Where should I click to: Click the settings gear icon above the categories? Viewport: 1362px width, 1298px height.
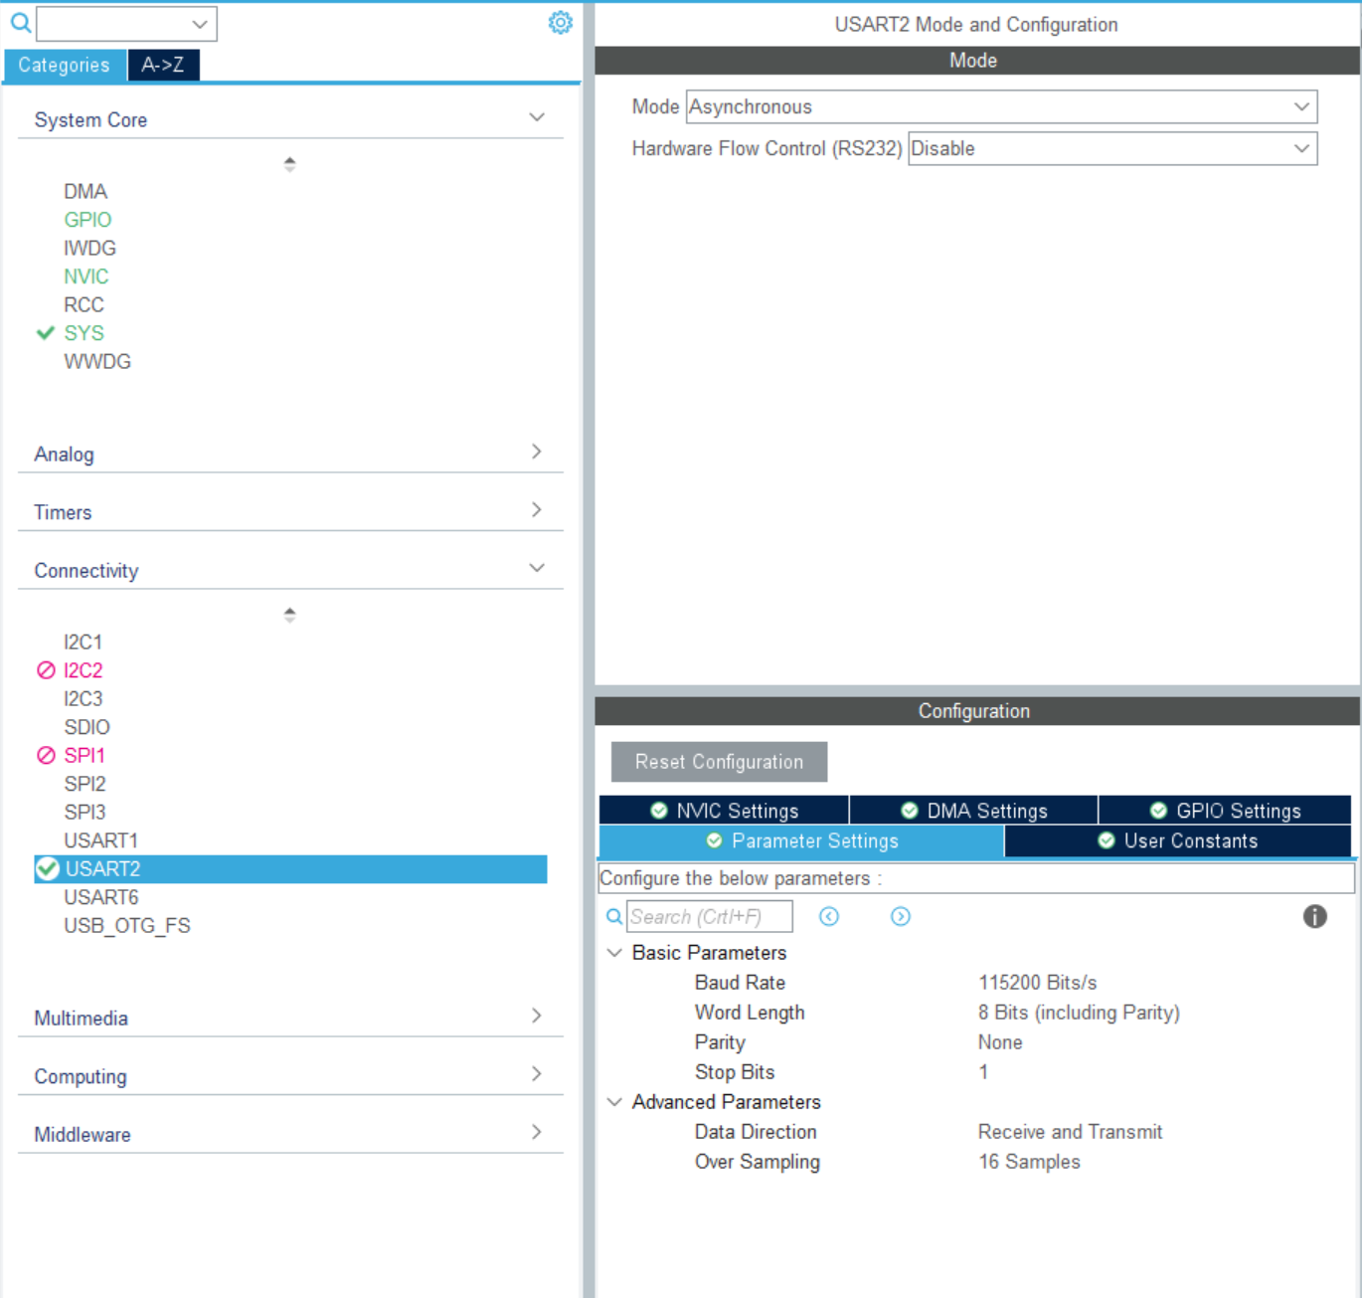(x=561, y=23)
